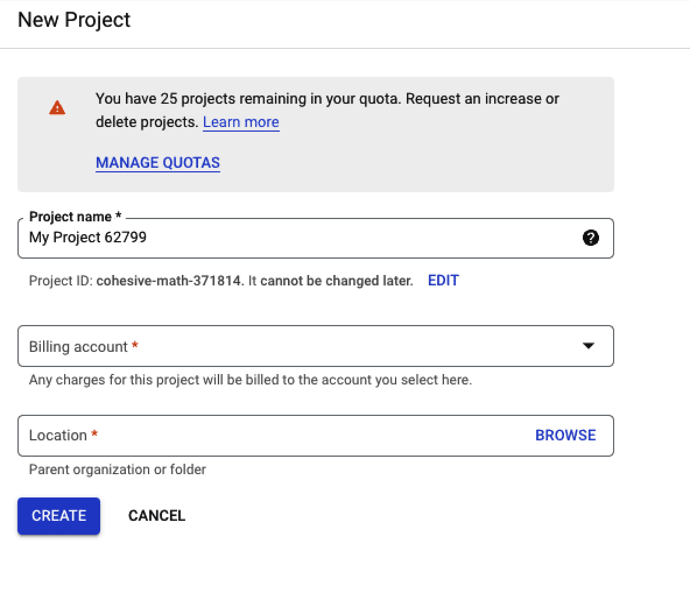Click the red warning triangle icon

[x=57, y=108]
